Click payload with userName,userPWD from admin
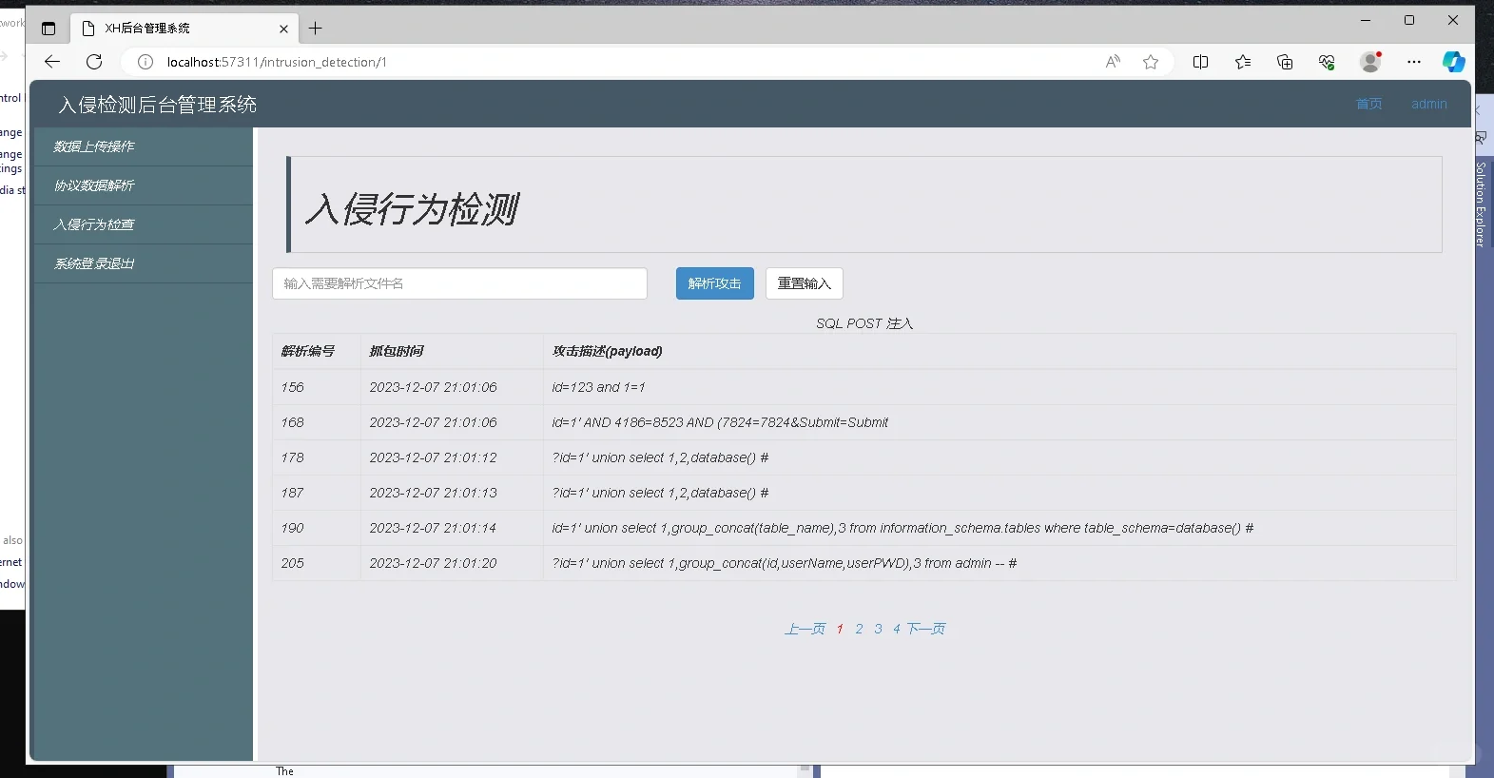 pyautogui.click(x=785, y=563)
